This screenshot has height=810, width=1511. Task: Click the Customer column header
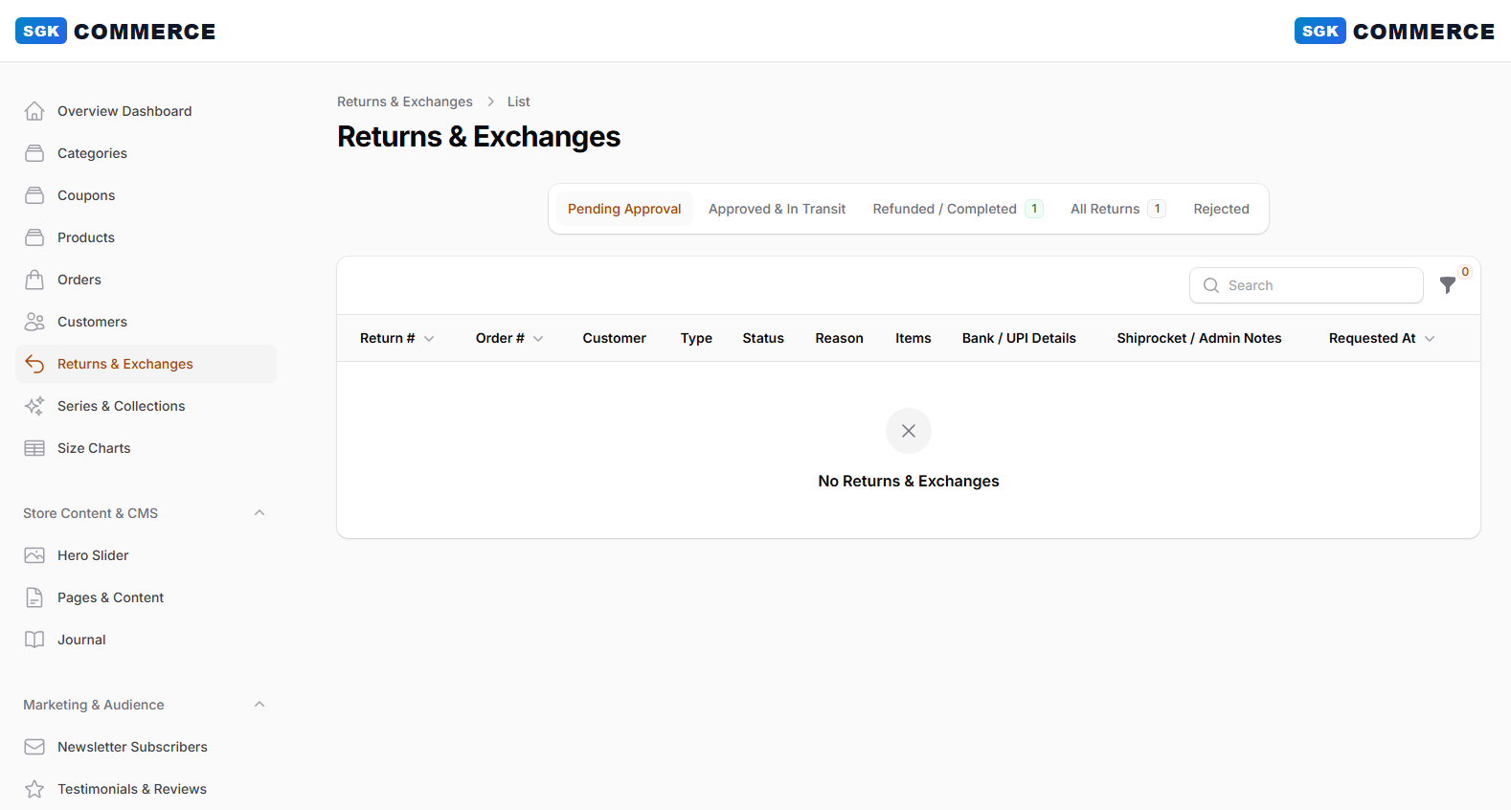pos(614,338)
